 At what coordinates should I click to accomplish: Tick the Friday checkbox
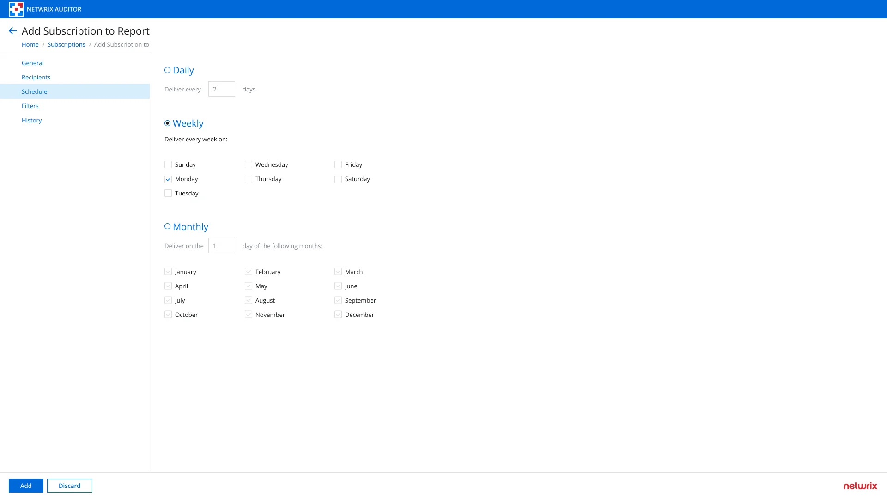tap(338, 164)
